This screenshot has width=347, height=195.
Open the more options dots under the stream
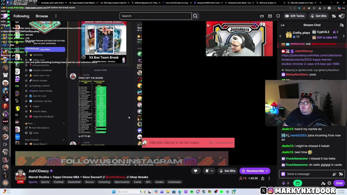(x=269, y=178)
